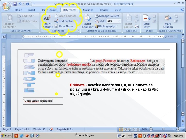This screenshot has height=139, width=186.
Task: Click Show Notes
Action: pos(64,26)
